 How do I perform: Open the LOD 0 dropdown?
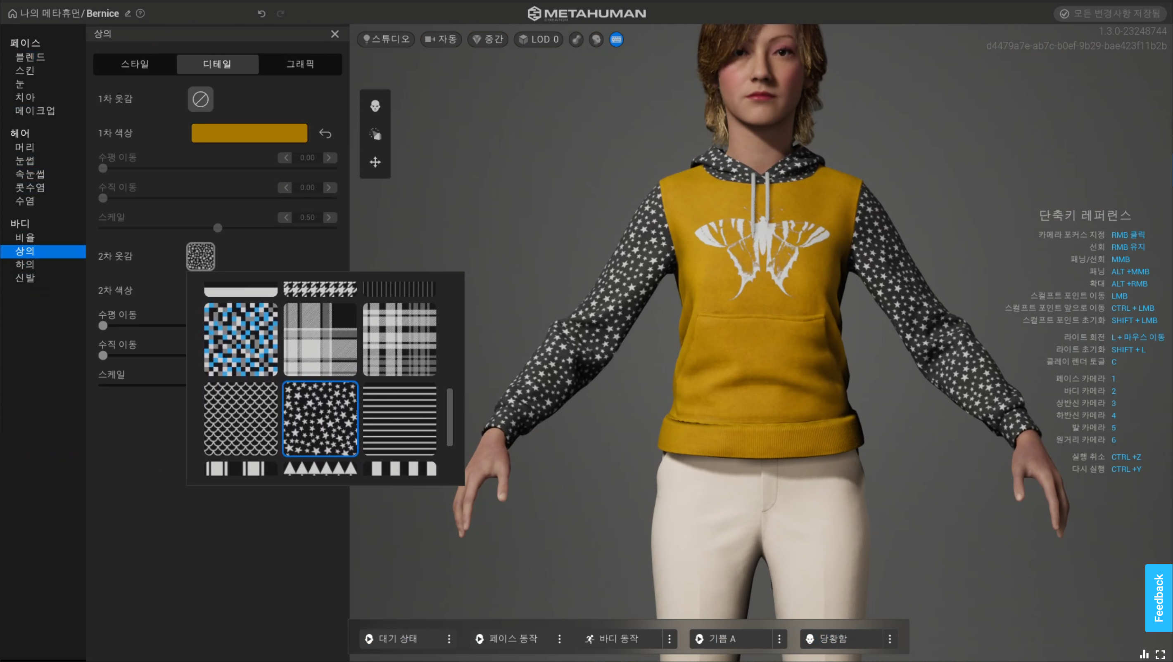point(539,40)
